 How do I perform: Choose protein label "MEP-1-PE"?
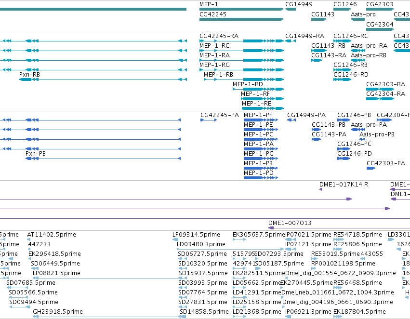(258, 125)
